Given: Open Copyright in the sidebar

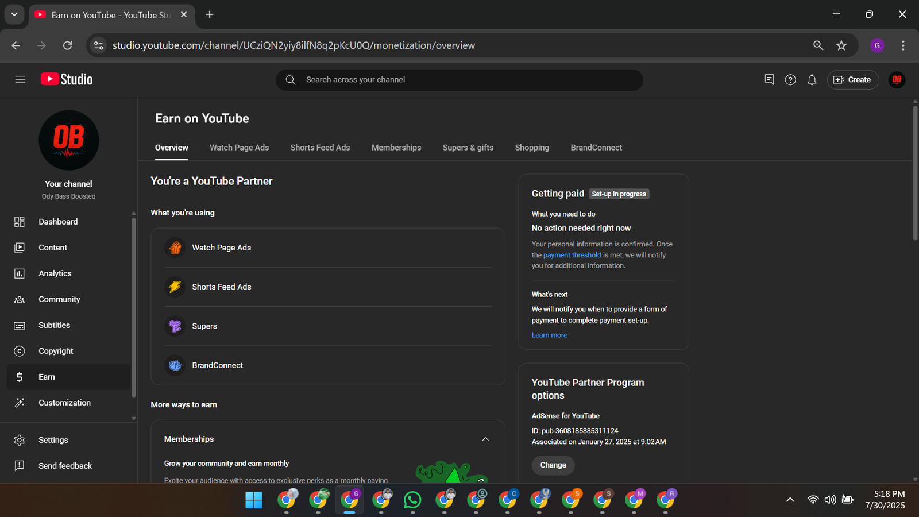Looking at the screenshot, I should coord(69,351).
